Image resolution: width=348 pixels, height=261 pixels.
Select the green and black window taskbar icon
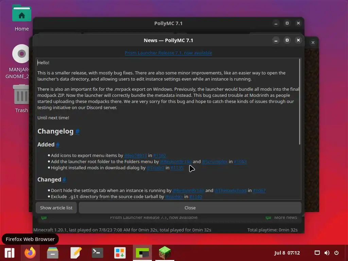(142, 253)
